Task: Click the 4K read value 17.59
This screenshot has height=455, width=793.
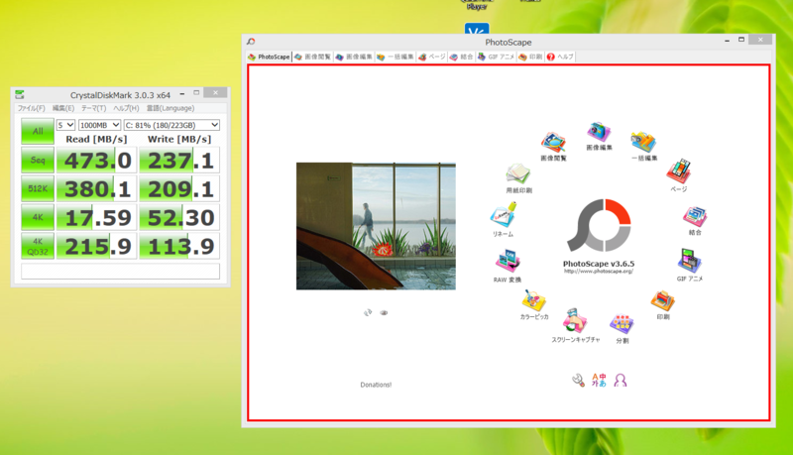Action: point(96,217)
